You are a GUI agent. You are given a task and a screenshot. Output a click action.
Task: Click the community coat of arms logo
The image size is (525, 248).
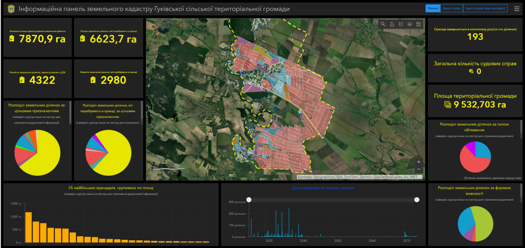coord(11,9)
